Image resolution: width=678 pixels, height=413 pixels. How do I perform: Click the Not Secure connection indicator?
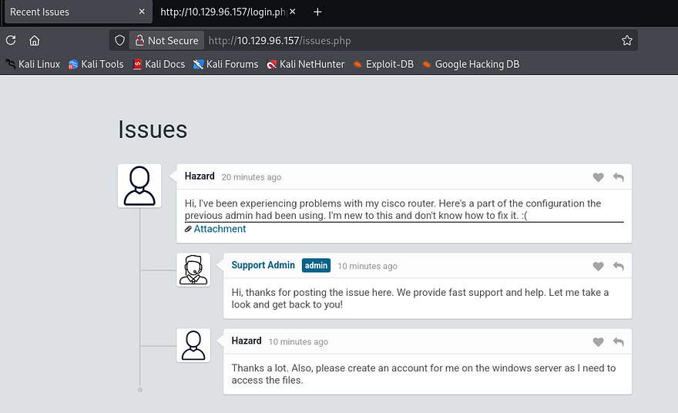(166, 41)
